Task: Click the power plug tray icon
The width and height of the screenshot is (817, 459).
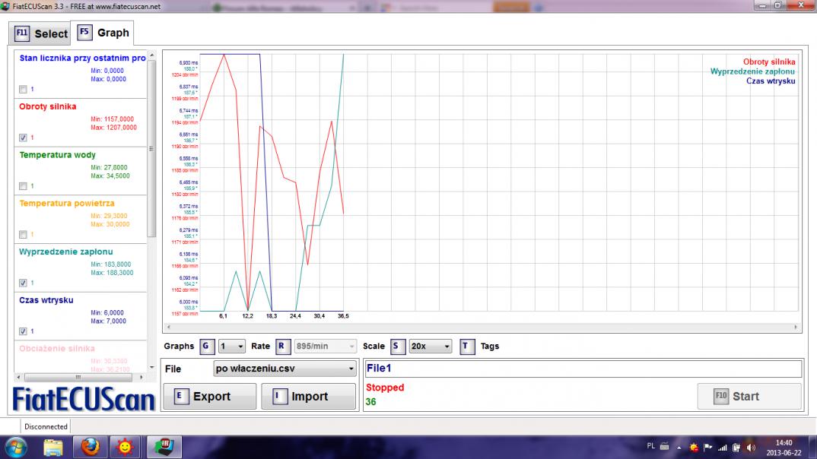Action: [736, 448]
